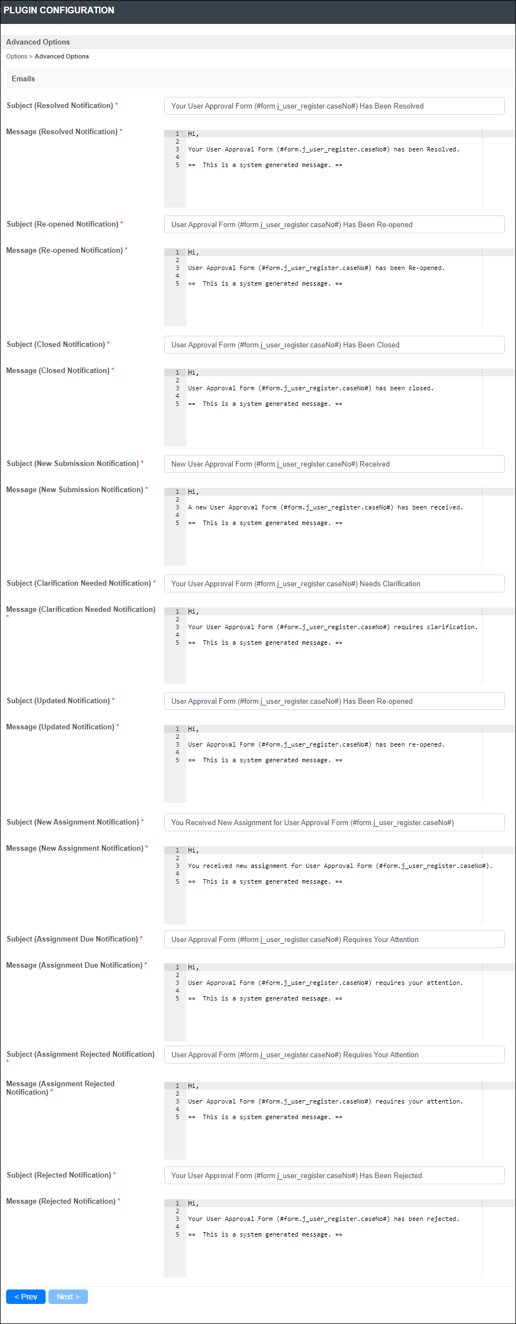Click the Message (New Submission Notification) editor
516x1324 pixels.
click(x=340, y=527)
